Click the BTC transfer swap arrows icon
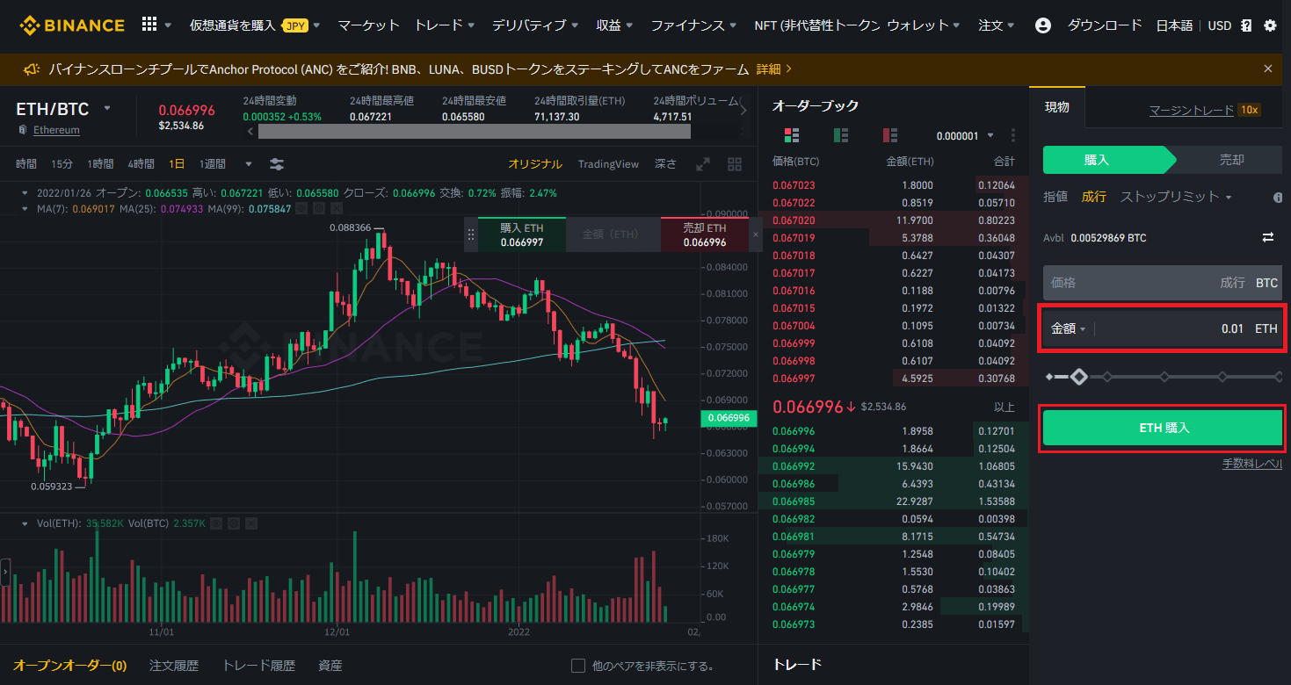This screenshot has width=1291, height=685. [x=1268, y=237]
